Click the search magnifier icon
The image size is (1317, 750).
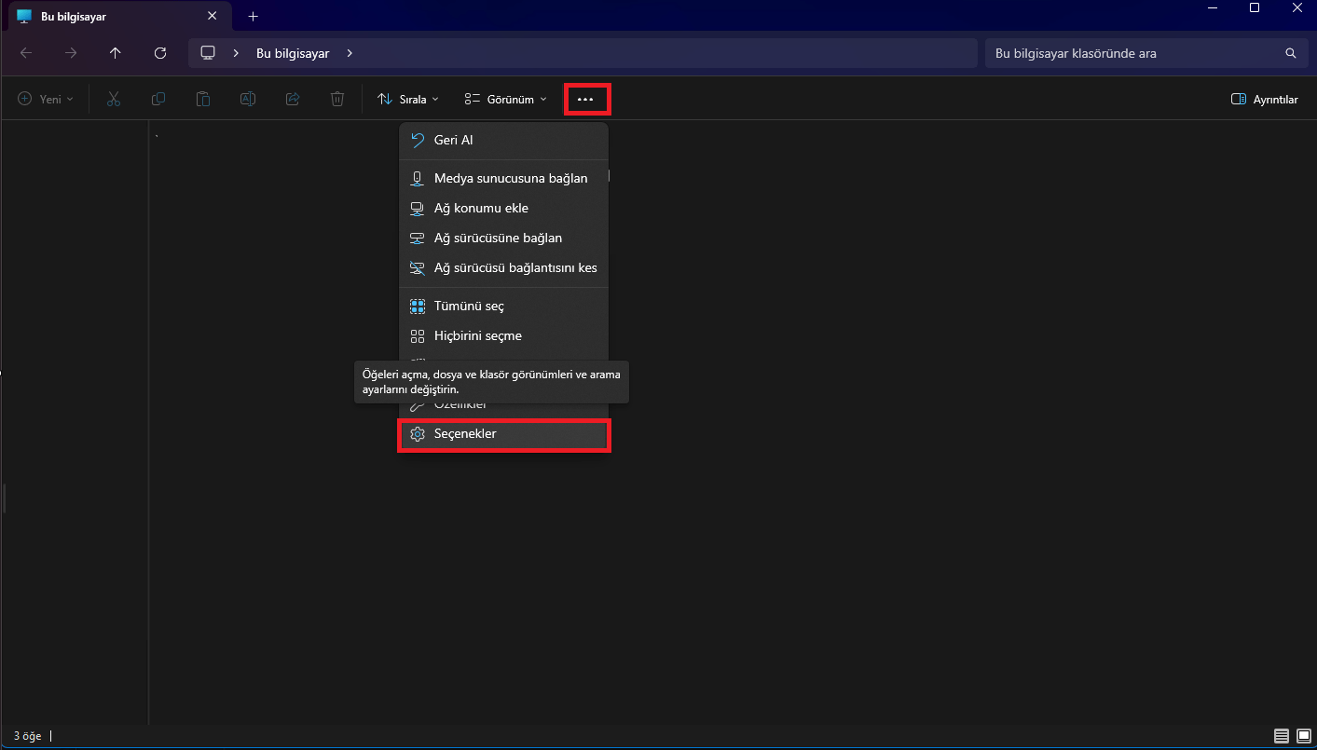tap(1291, 53)
